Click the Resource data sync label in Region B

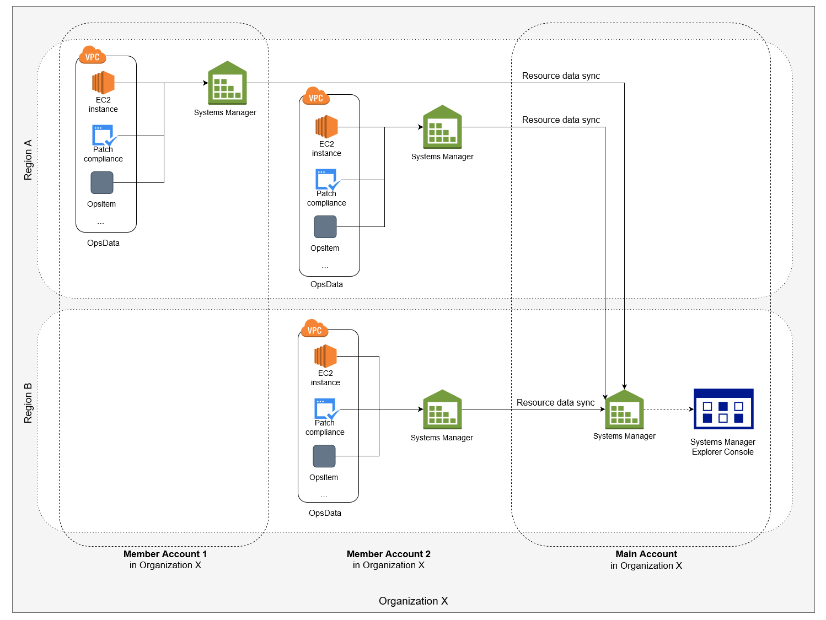tap(556, 403)
